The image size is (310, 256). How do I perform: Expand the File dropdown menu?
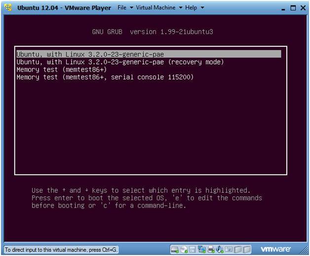(125, 8)
